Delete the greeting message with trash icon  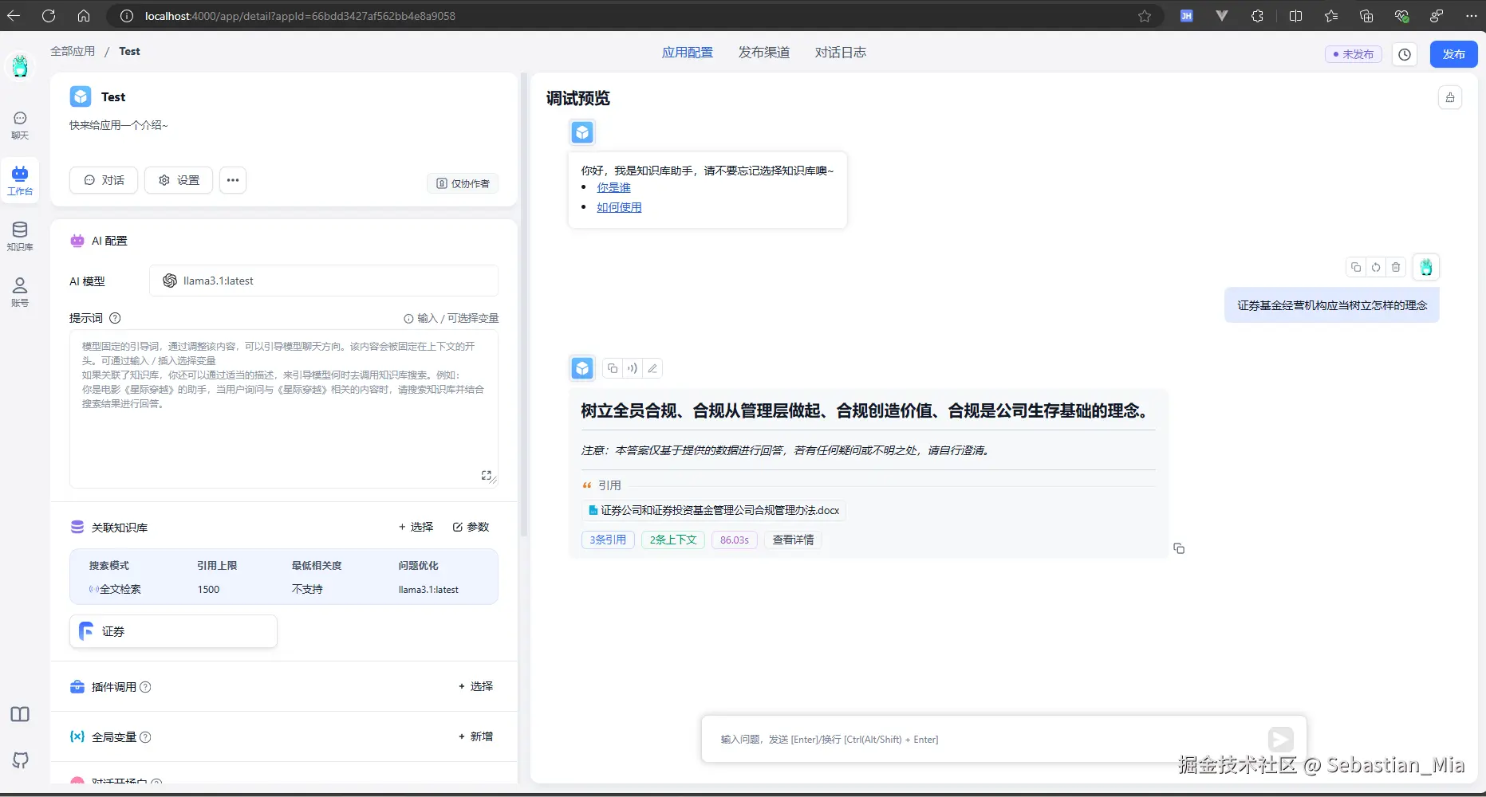coord(1395,267)
